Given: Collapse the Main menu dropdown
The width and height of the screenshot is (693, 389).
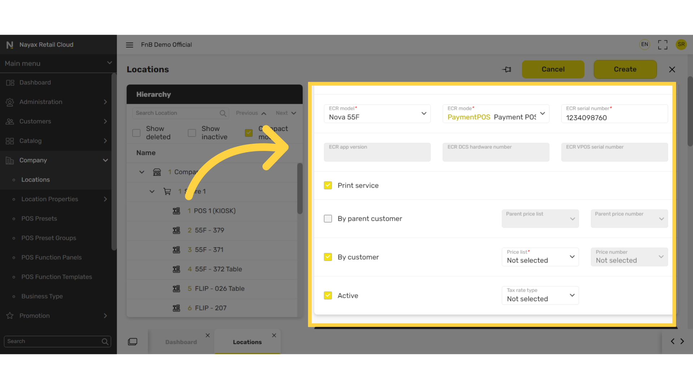Looking at the screenshot, I should (x=109, y=63).
